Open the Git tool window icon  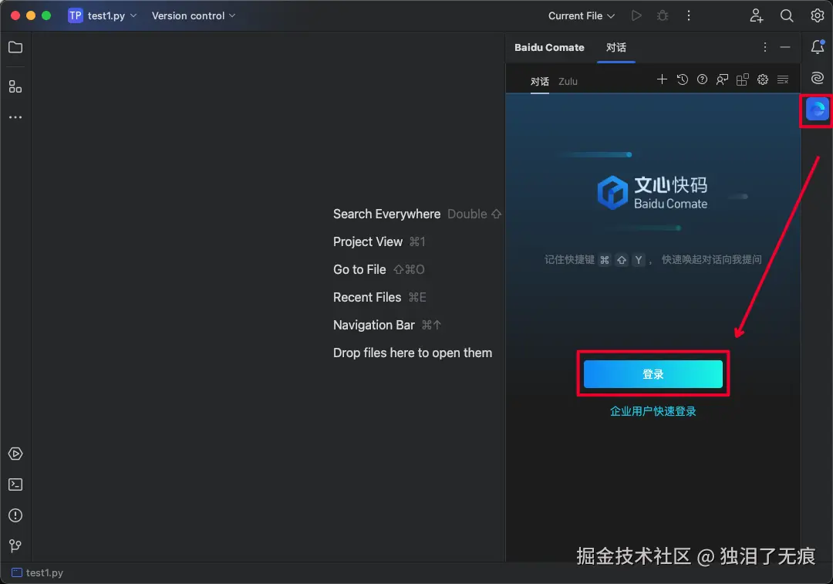pos(15,545)
